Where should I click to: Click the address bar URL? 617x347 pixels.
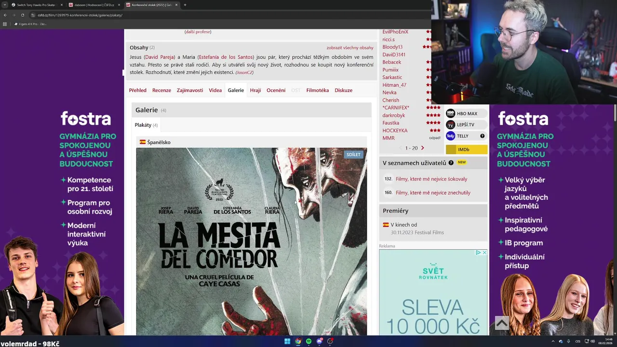(80, 15)
